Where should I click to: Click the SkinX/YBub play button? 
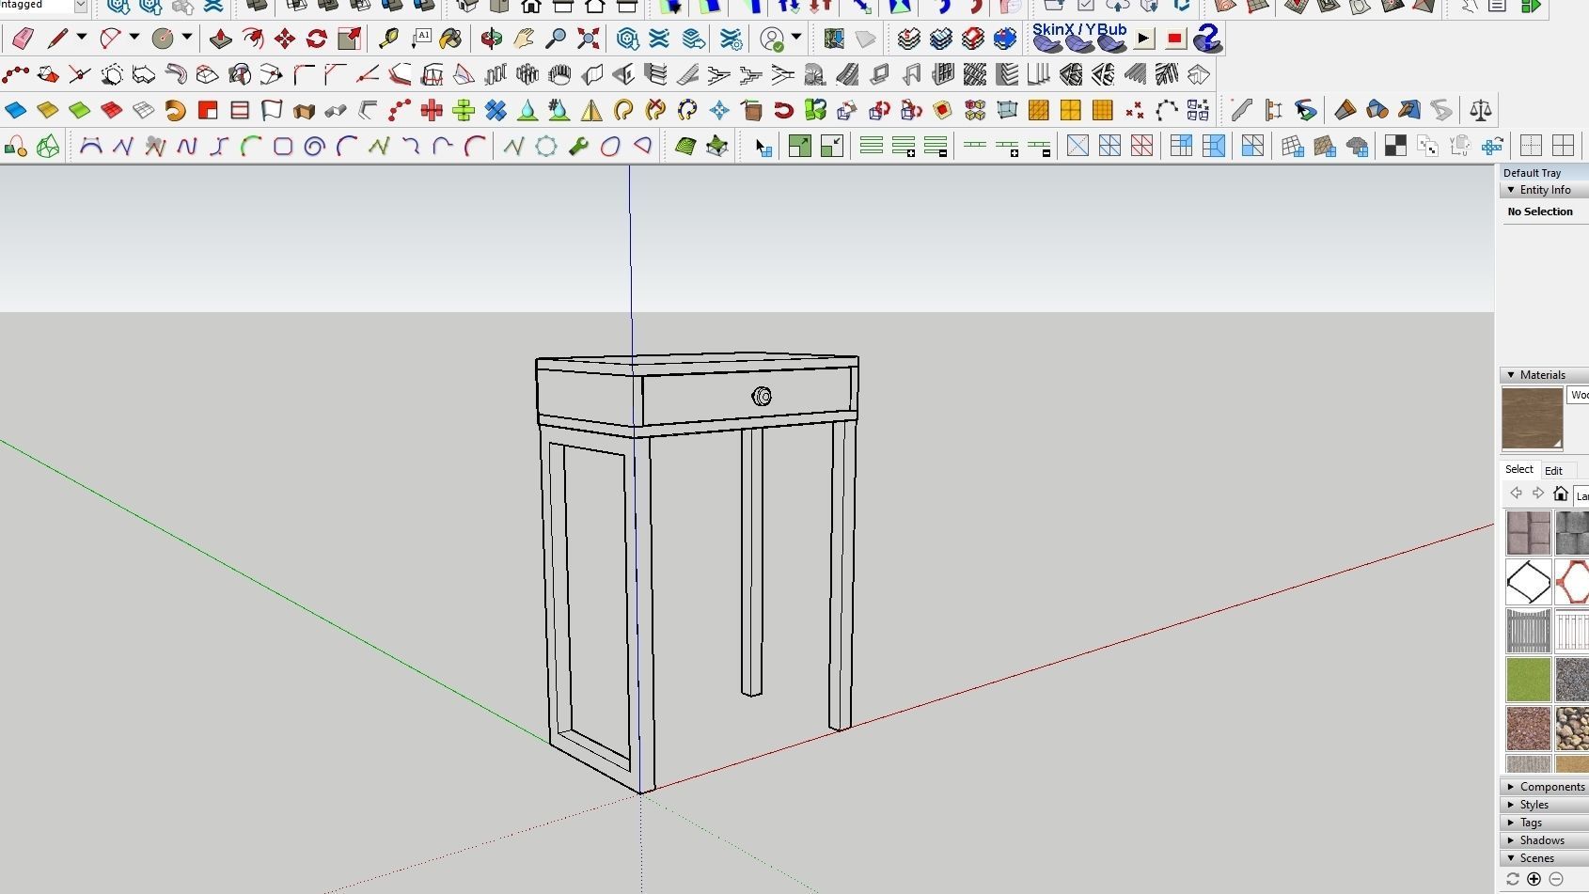[1143, 39]
